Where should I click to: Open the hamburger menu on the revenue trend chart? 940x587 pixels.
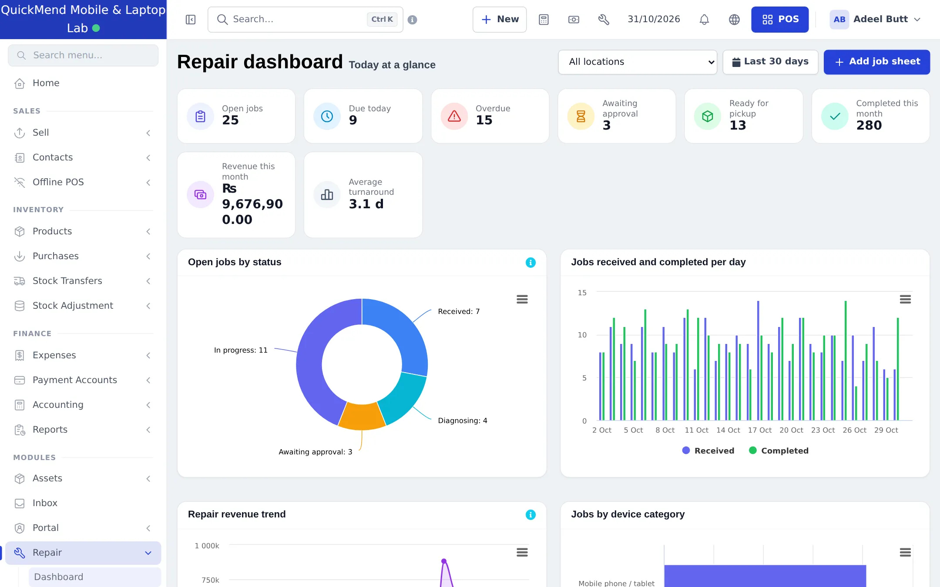pos(522,552)
